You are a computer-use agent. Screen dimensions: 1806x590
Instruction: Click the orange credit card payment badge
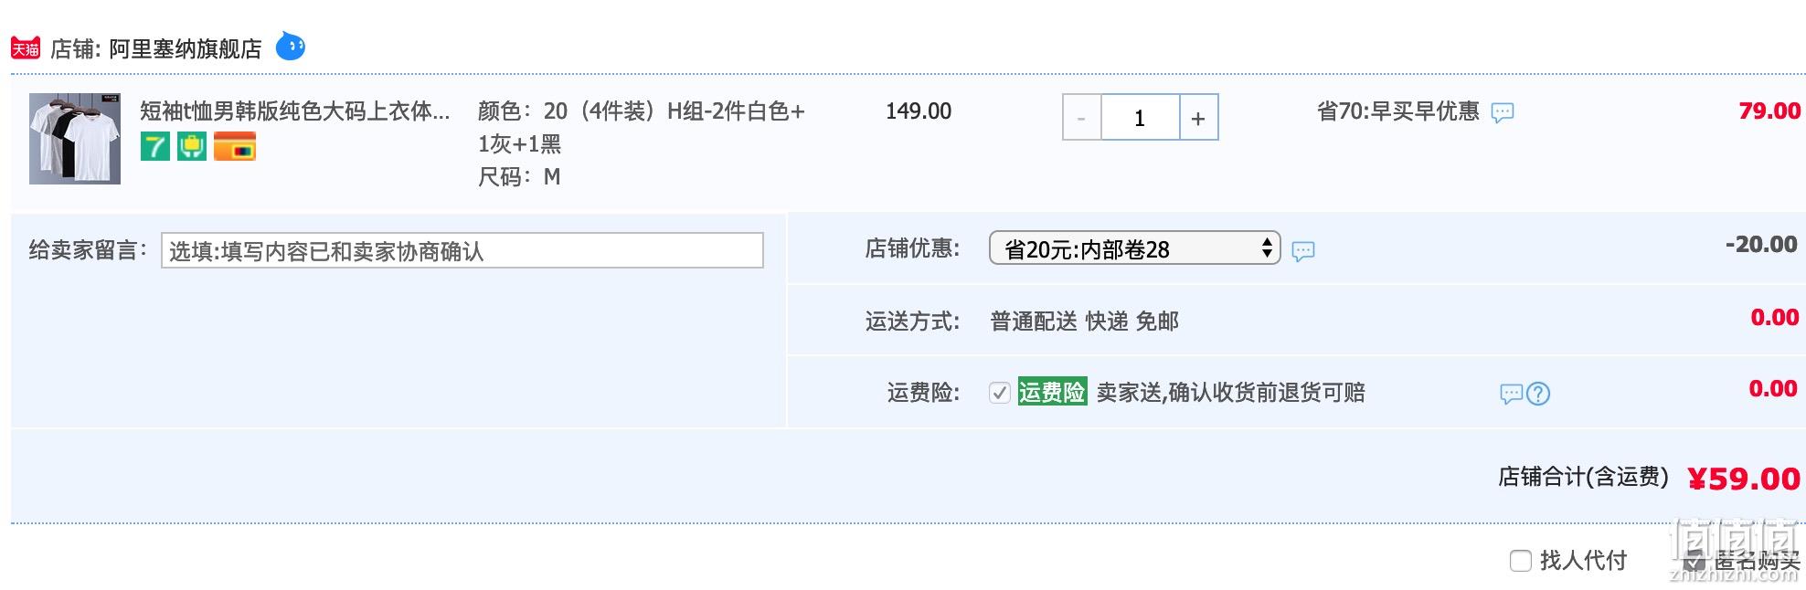click(x=235, y=146)
